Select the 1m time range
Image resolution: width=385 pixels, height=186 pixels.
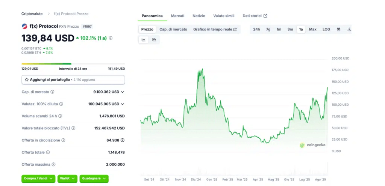pyautogui.click(x=279, y=29)
